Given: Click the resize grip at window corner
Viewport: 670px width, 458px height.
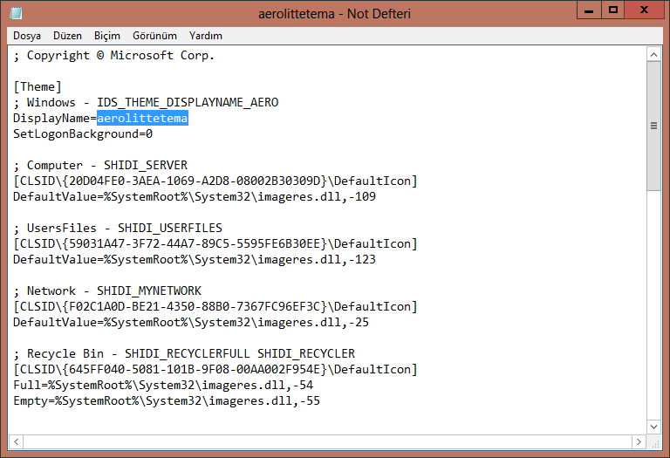Looking at the screenshot, I should 654,443.
